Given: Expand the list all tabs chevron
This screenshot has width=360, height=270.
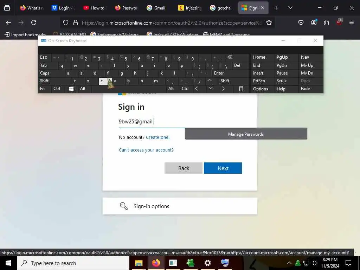Looking at the screenshot, I should click(290, 8).
